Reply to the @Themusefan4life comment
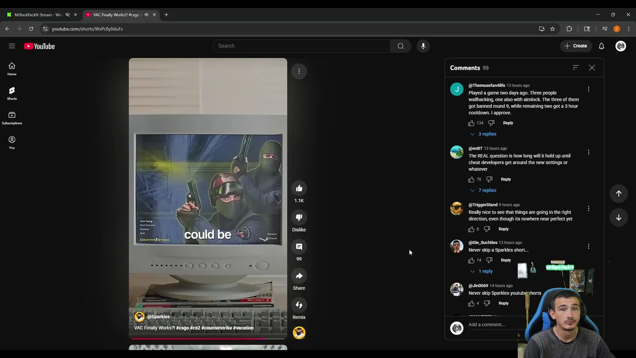This screenshot has width=636, height=358. coord(508,123)
